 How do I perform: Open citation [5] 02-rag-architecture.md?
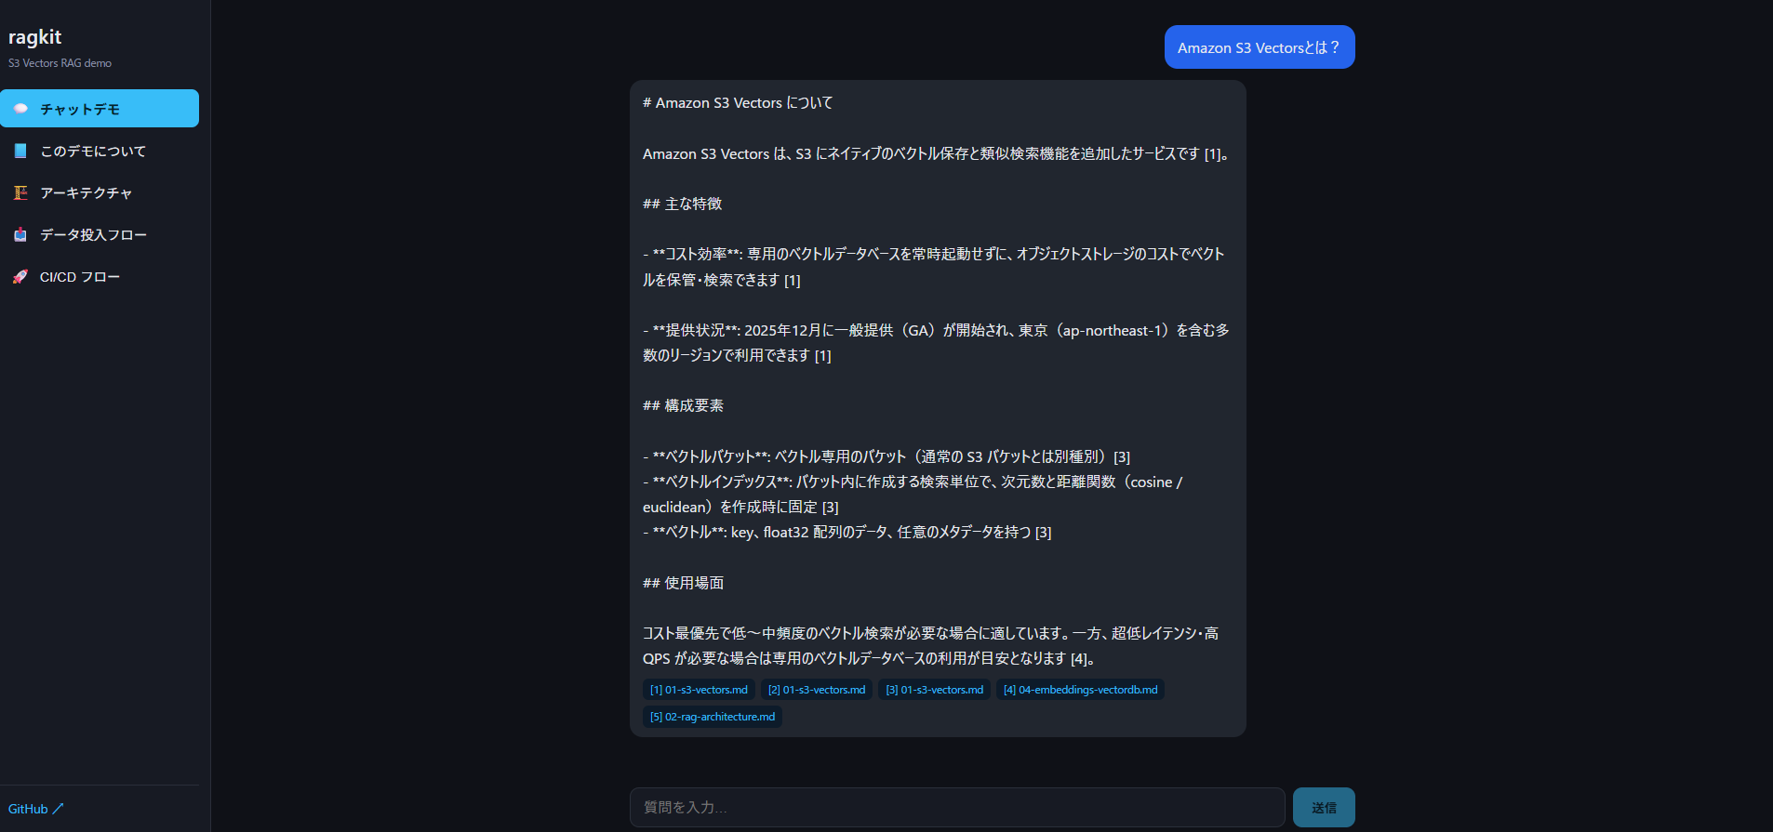point(713,717)
